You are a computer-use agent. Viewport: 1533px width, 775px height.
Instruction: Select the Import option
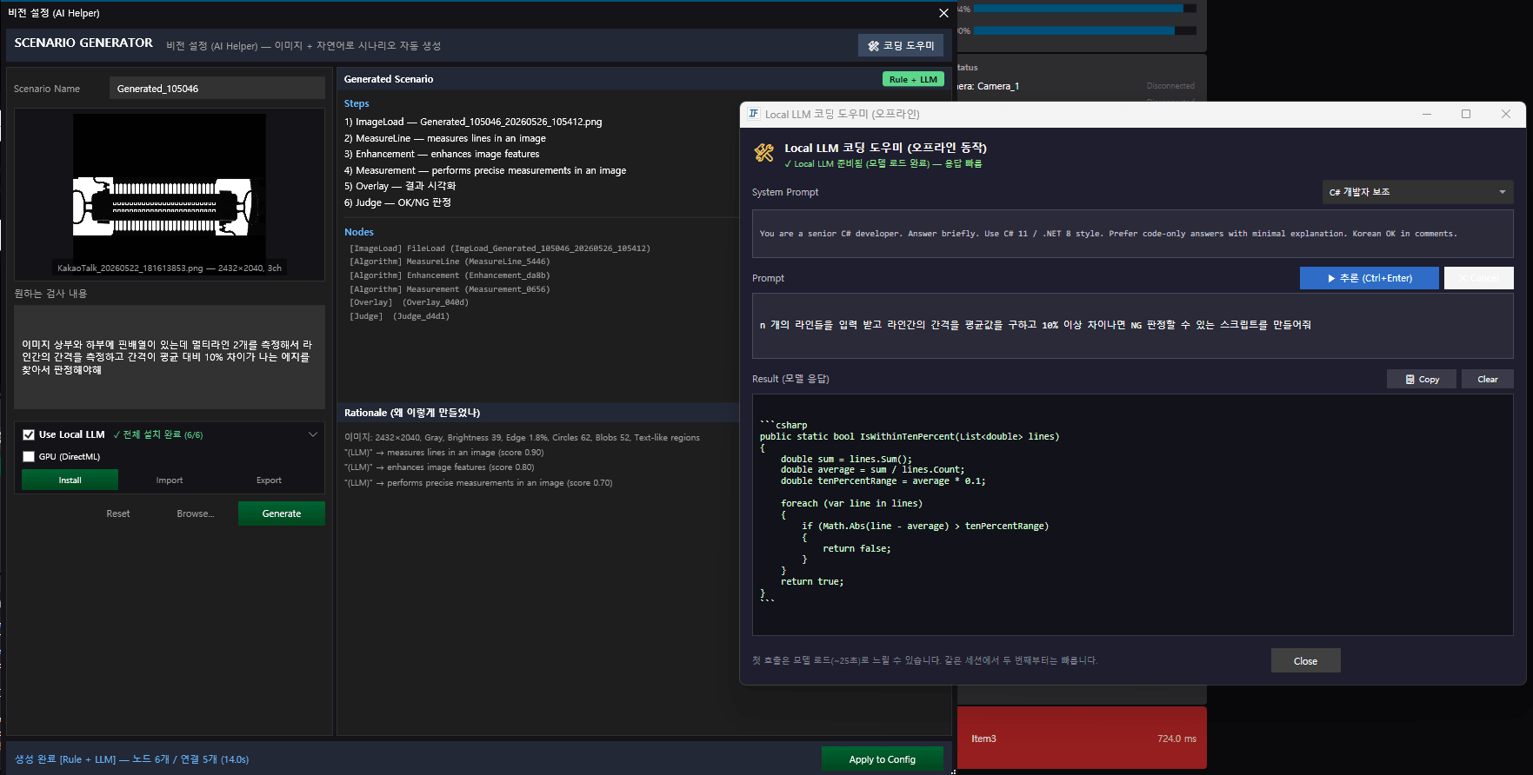(170, 480)
